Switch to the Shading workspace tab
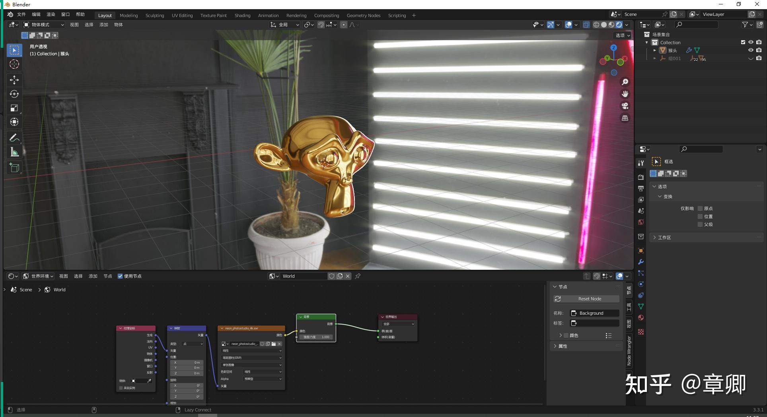This screenshot has height=417, width=767. tap(242, 16)
